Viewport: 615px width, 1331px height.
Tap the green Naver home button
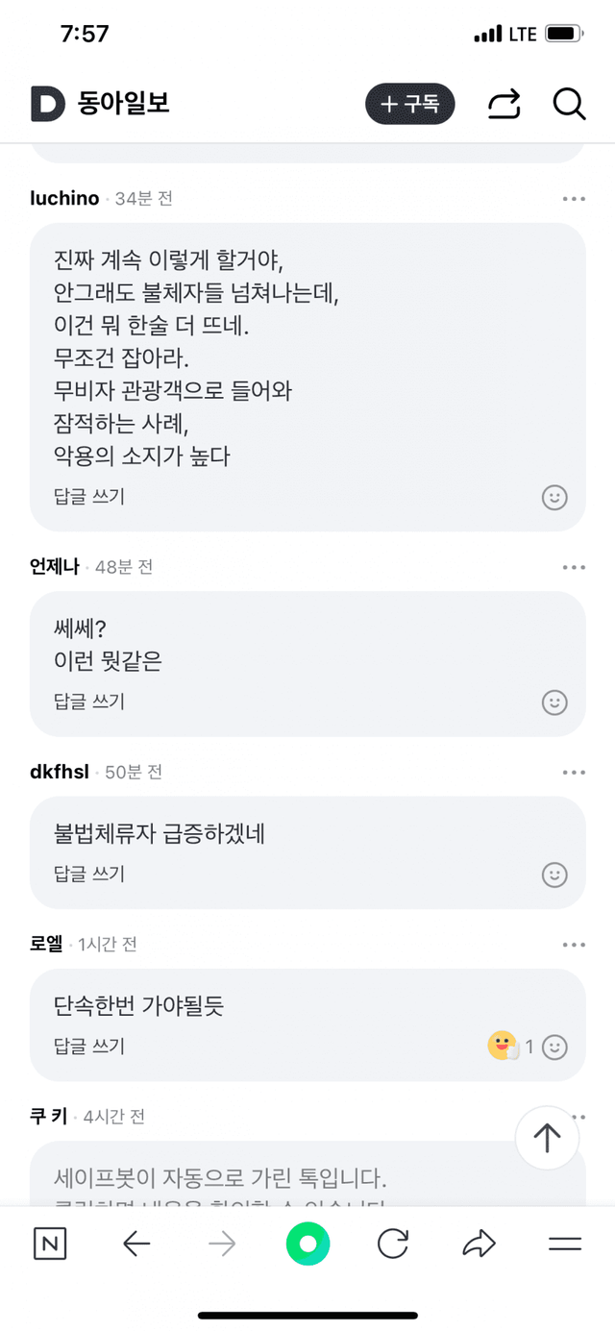tap(307, 1244)
